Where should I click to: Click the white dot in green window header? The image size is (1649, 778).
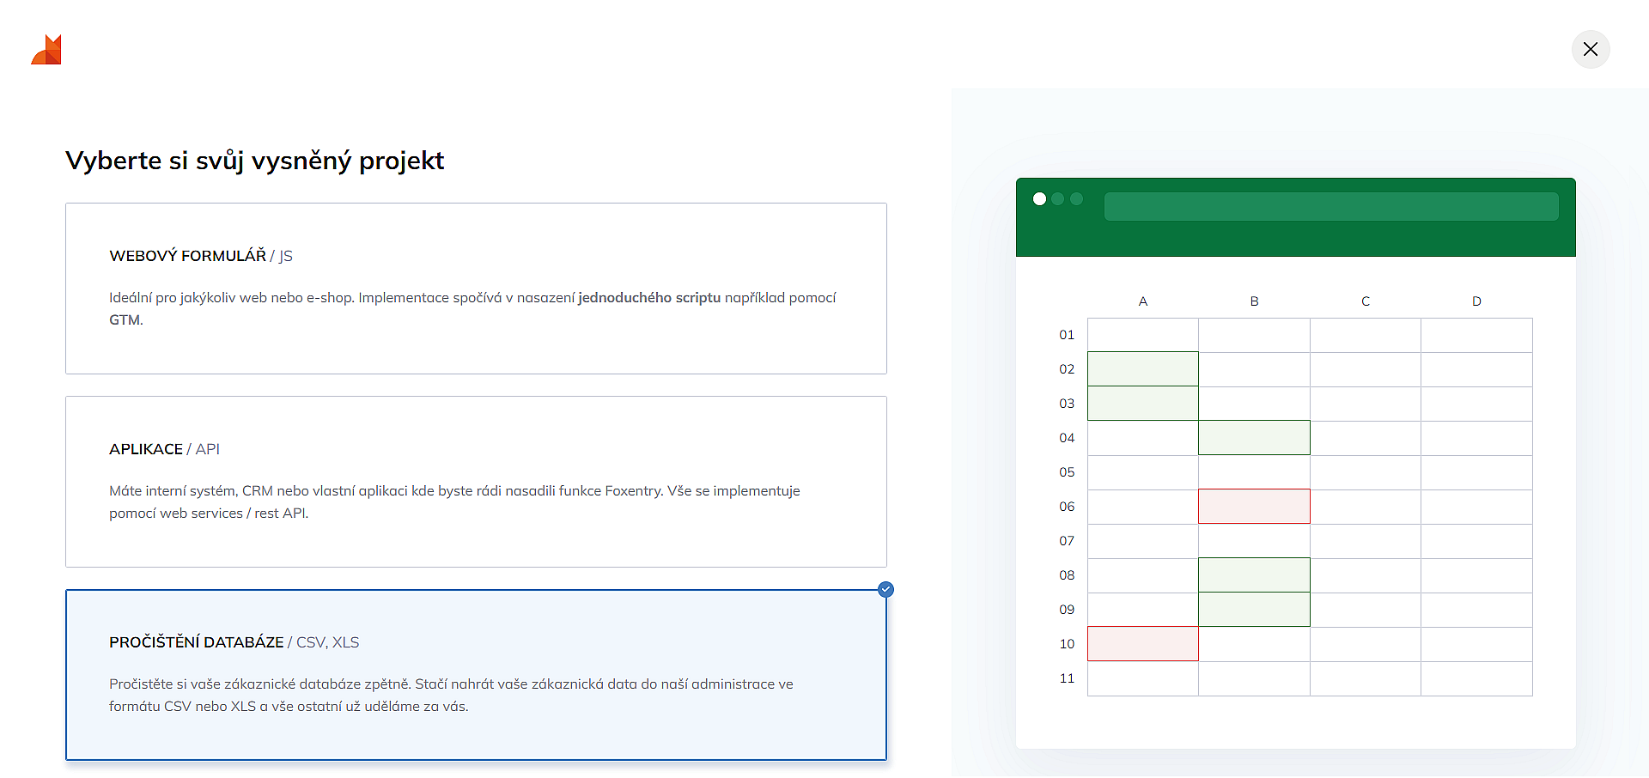coord(1039,199)
